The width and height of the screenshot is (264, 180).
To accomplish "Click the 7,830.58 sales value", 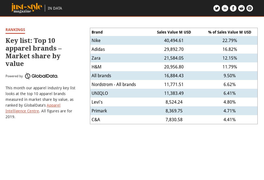I will coord(174,120).
